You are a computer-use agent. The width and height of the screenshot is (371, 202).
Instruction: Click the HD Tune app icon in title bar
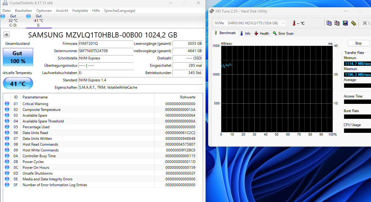pyautogui.click(x=212, y=11)
